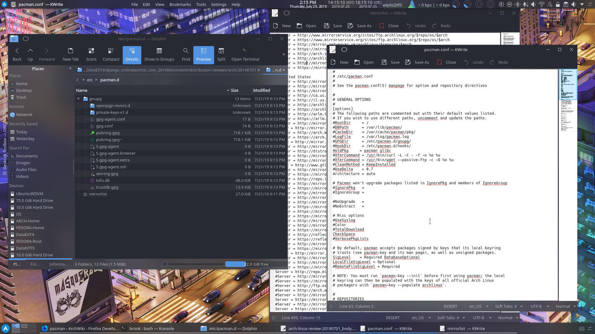Adjust the Dolphin zoom slider handle
Screen dimensions: 595x334
point(164,264)
